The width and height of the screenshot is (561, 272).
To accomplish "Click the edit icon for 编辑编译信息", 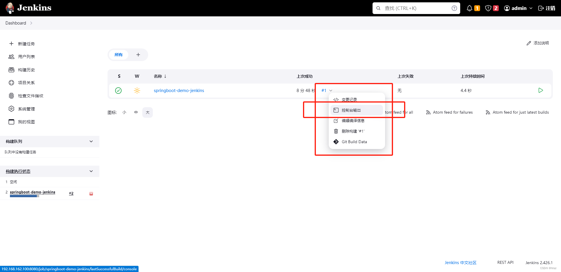I will (336, 121).
